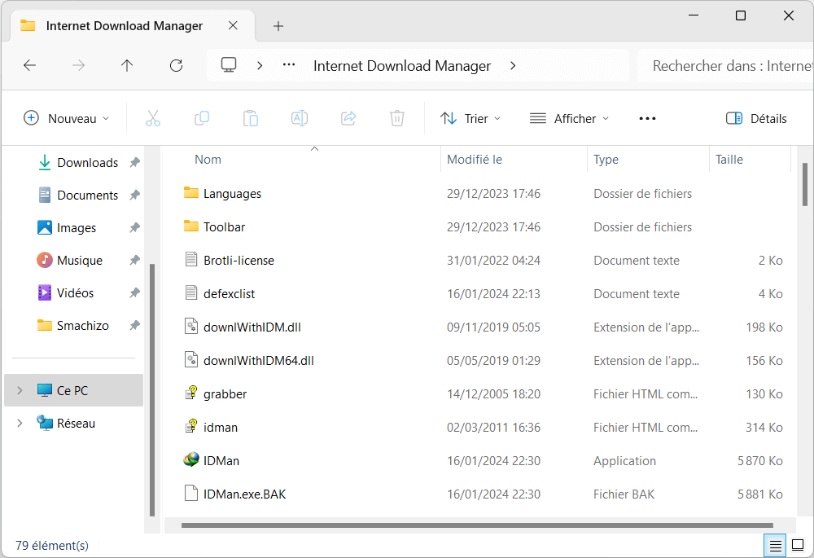Sort by the Nom column header
The width and height of the screenshot is (814, 558).
point(208,160)
